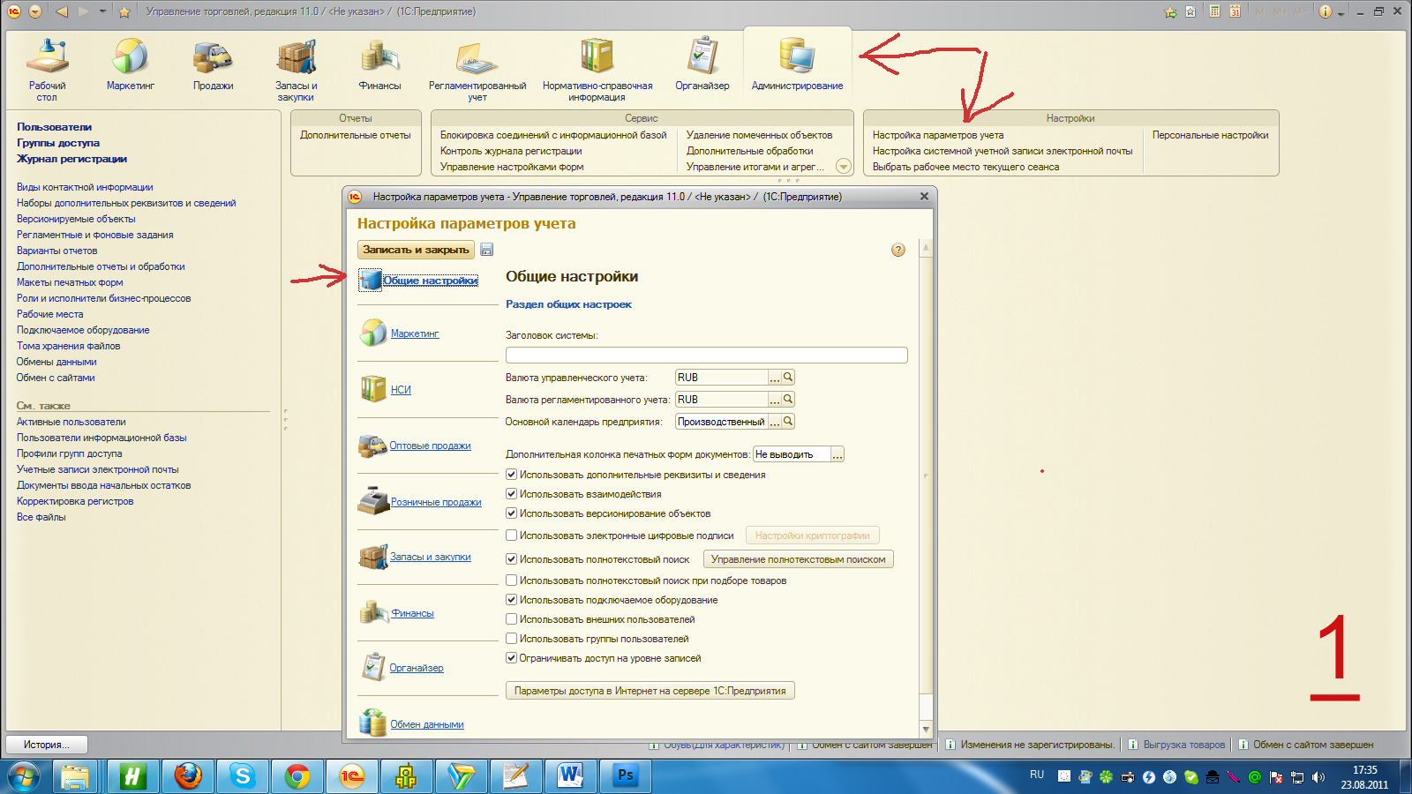Open Обмен с сайтами in the navigation panel
The image size is (1412, 794).
point(56,378)
